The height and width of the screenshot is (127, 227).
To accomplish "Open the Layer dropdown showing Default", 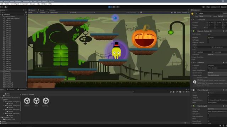I will pos(222,16).
